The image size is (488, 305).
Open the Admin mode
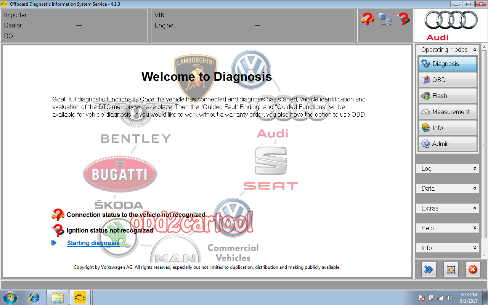[447, 144]
